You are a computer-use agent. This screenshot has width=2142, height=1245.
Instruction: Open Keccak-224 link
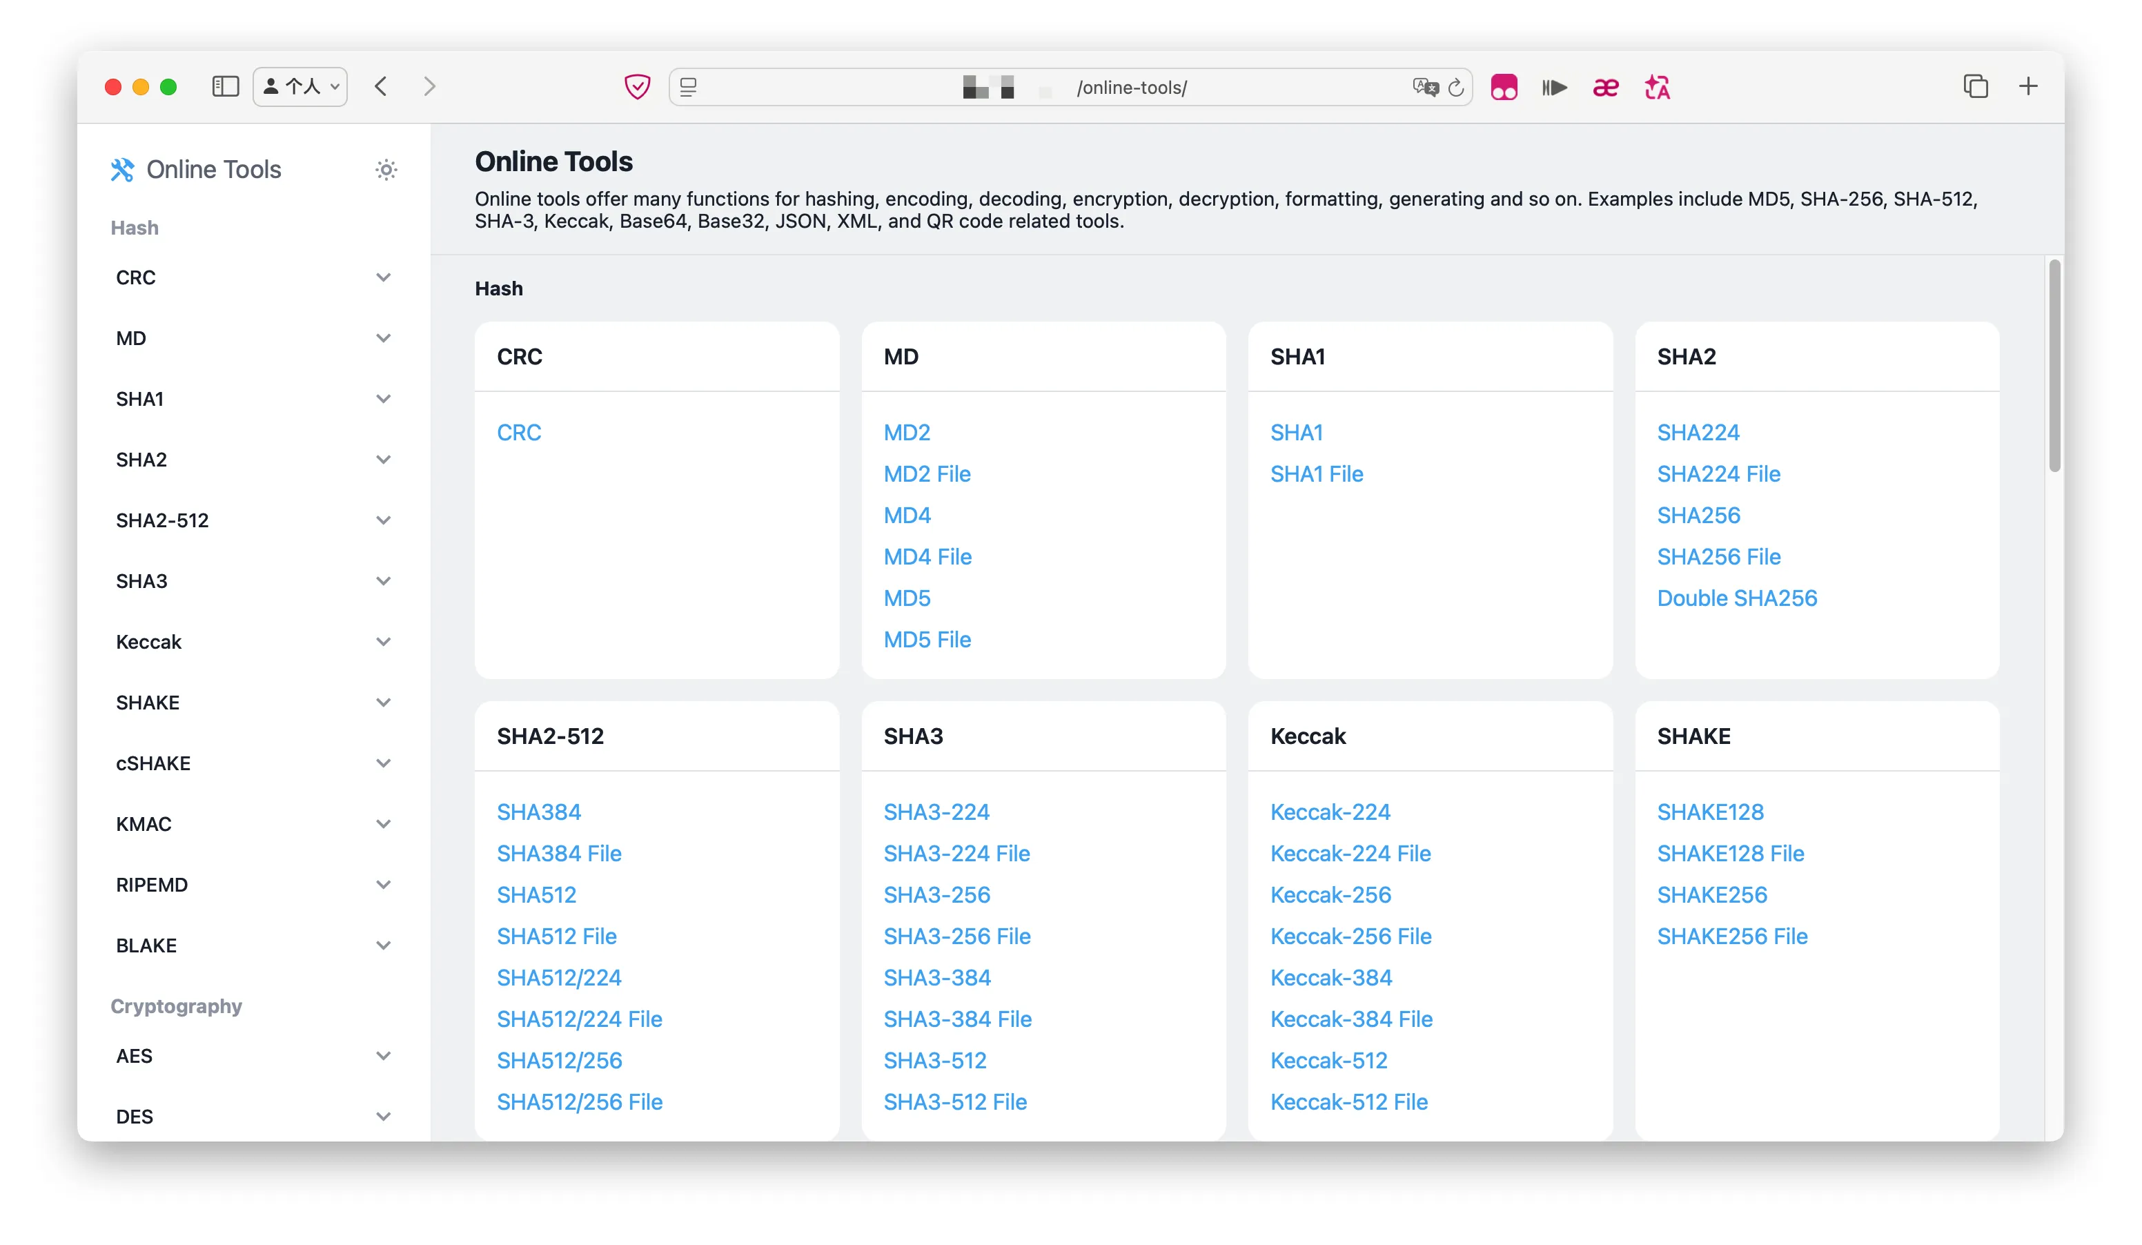[1330, 812]
